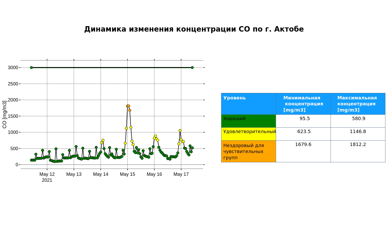Click the yellow Удовлетворительный level cell
The width and height of the screenshot is (388, 233).
(249, 134)
